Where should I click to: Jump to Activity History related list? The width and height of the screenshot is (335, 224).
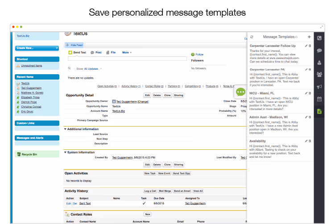point(131,86)
